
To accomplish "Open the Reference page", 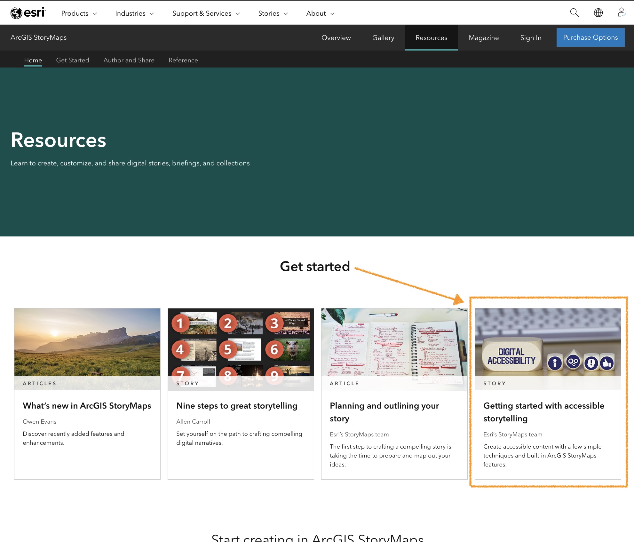I will pyautogui.click(x=183, y=60).
